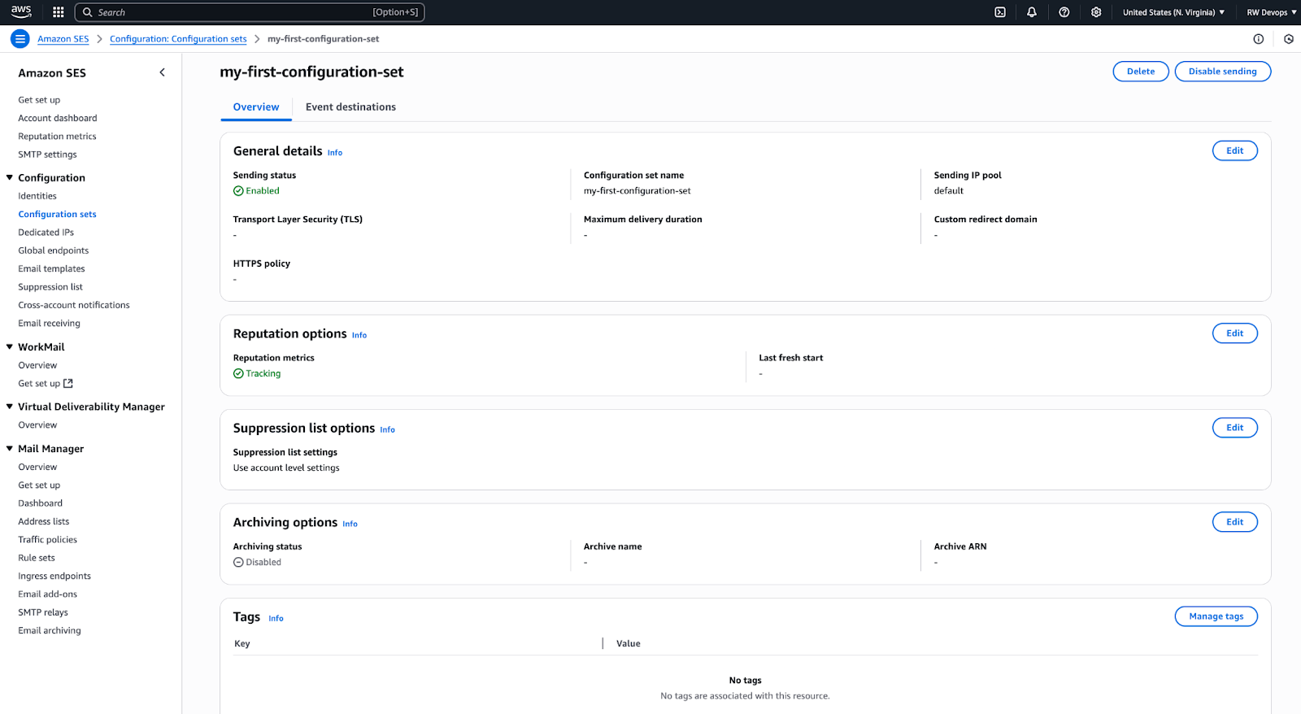Open the region selector dropdown
This screenshot has width=1301, height=714.
coord(1173,12)
